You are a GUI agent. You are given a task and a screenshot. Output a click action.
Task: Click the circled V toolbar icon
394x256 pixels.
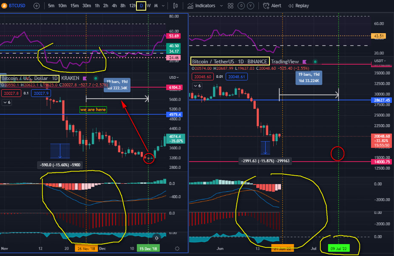click(x=250, y=6)
